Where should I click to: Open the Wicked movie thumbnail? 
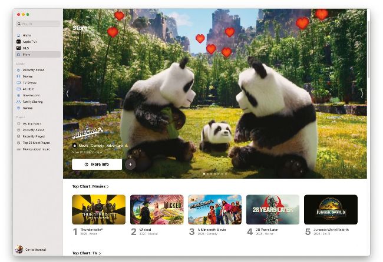(157, 210)
